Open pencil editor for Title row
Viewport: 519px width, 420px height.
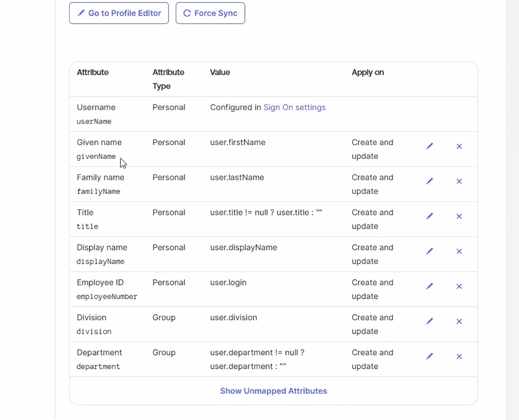[430, 216]
